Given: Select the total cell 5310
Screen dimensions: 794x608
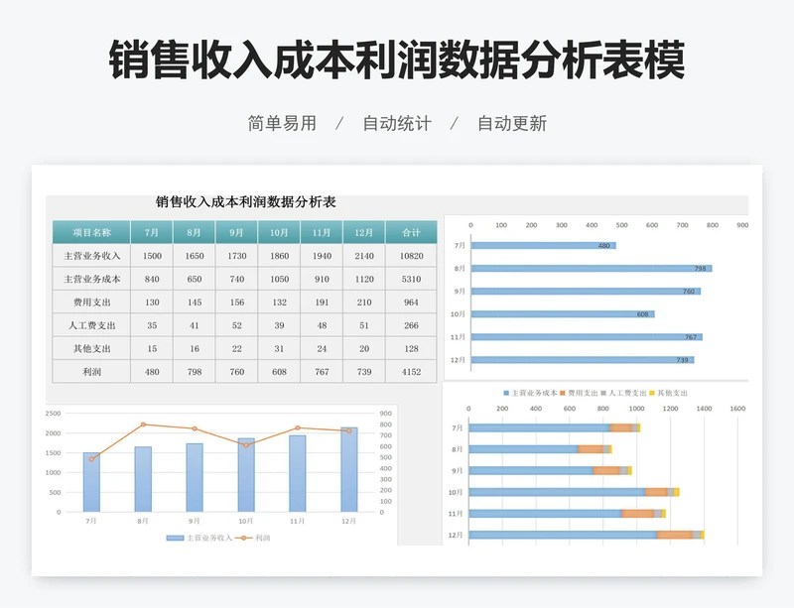Looking at the screenshot, I should [x=411, y=279].
